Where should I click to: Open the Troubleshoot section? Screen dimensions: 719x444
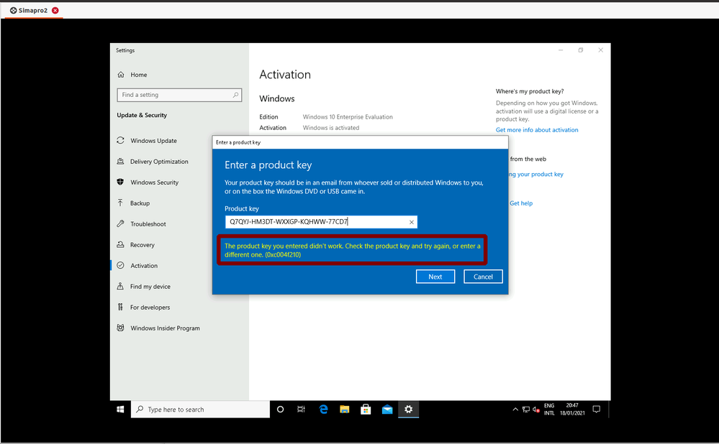(148, 224)
